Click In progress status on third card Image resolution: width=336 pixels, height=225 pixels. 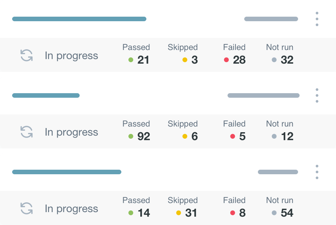click(x=71, y=209)
